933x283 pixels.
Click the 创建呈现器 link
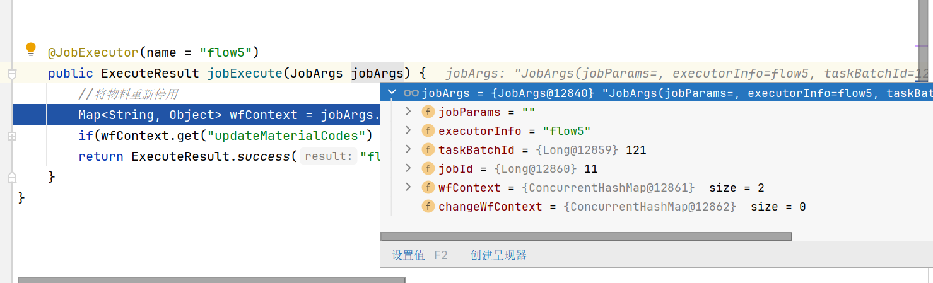pyautogui.click(x=498, y=255)
